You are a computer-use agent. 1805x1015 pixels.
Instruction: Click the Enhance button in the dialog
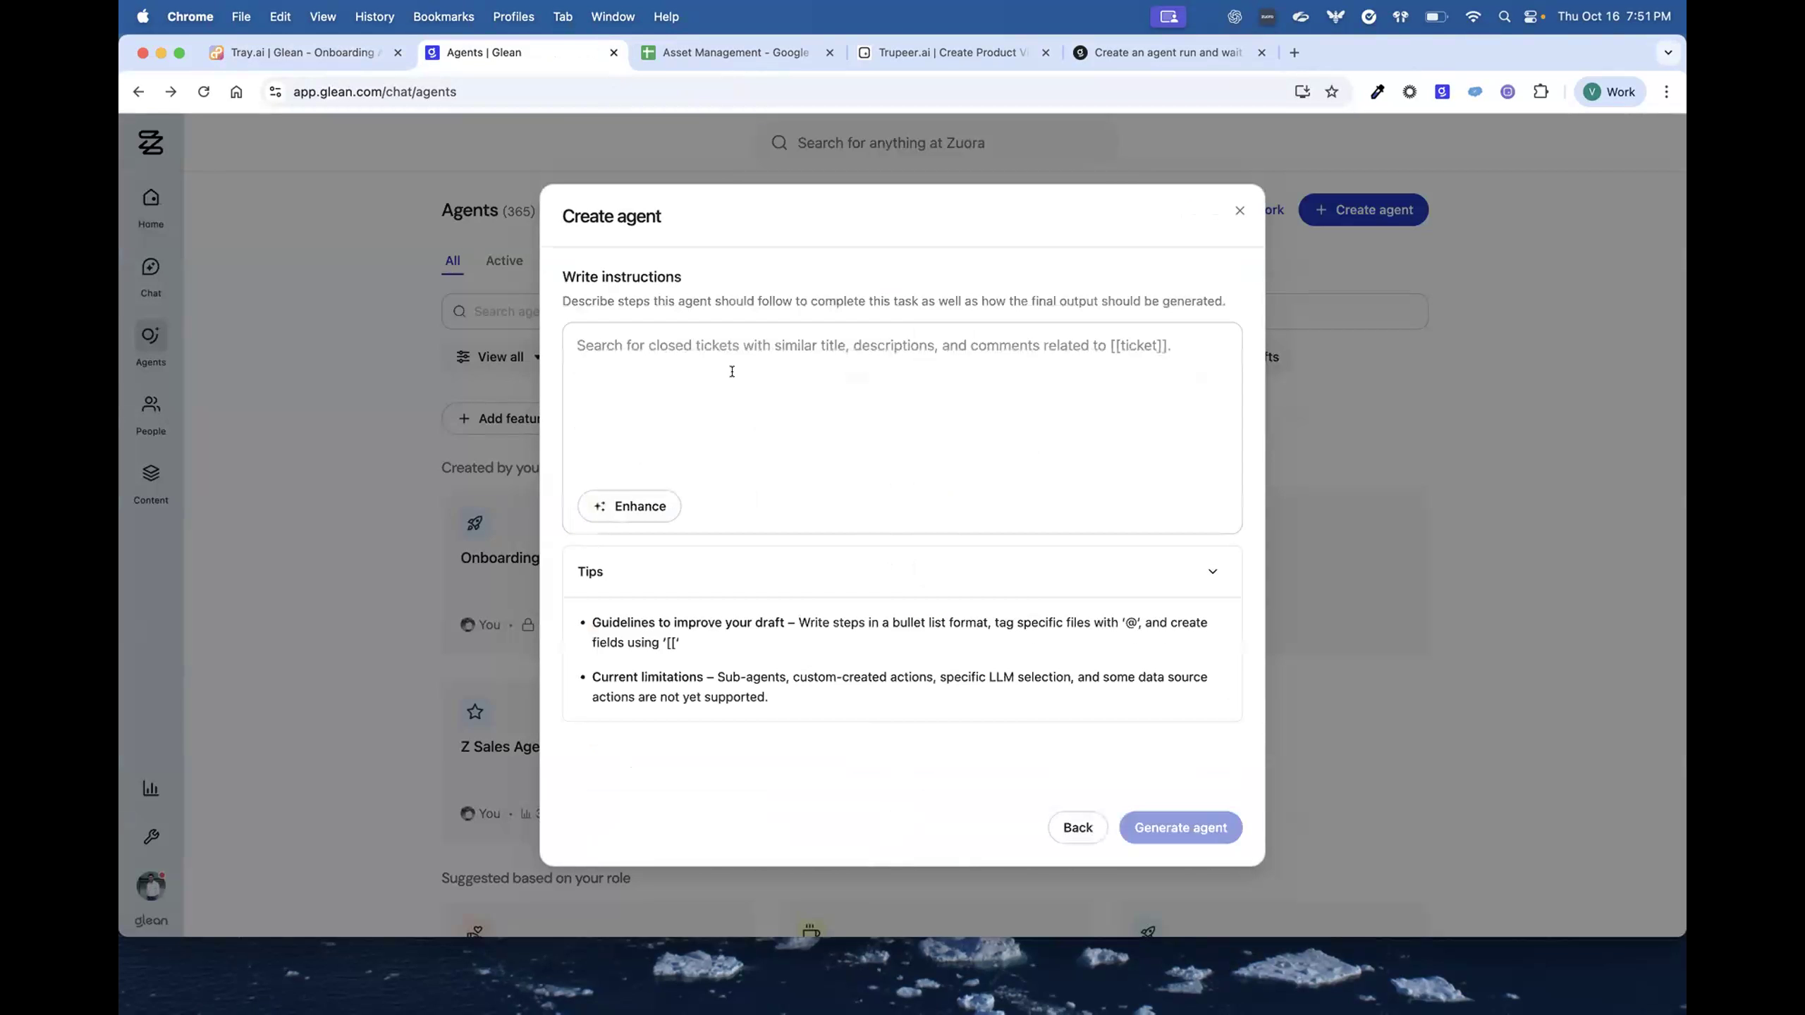(x=629, y=505)
